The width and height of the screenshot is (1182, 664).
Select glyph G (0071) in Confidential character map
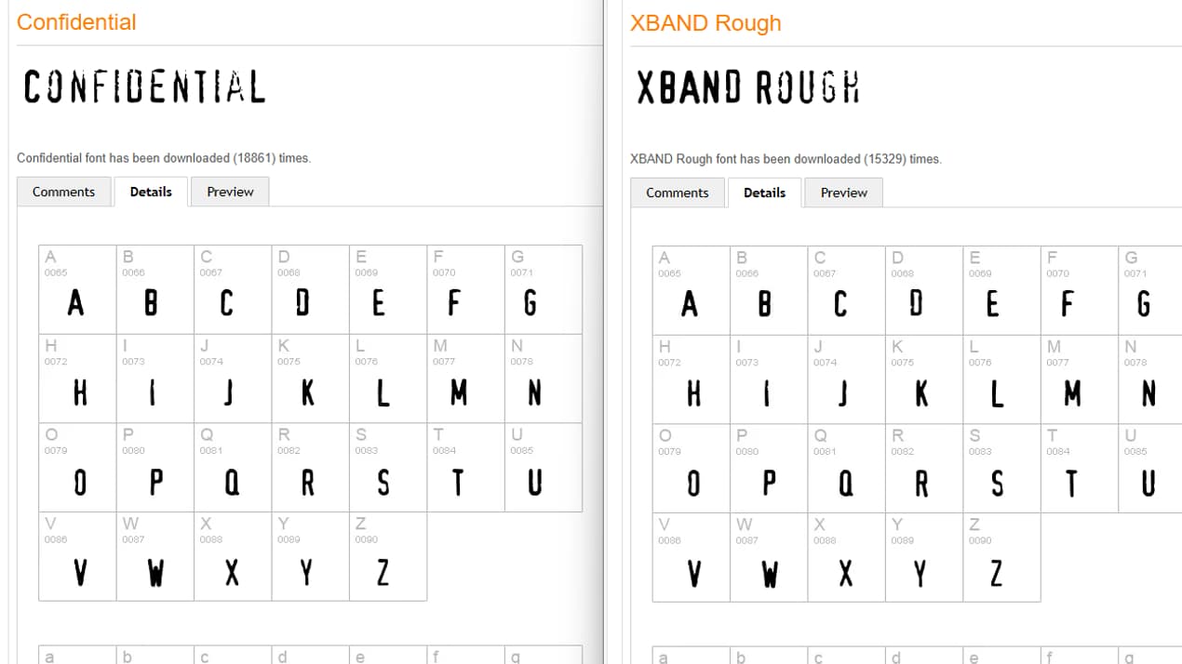pyautogui.click(x=544, y=289)
